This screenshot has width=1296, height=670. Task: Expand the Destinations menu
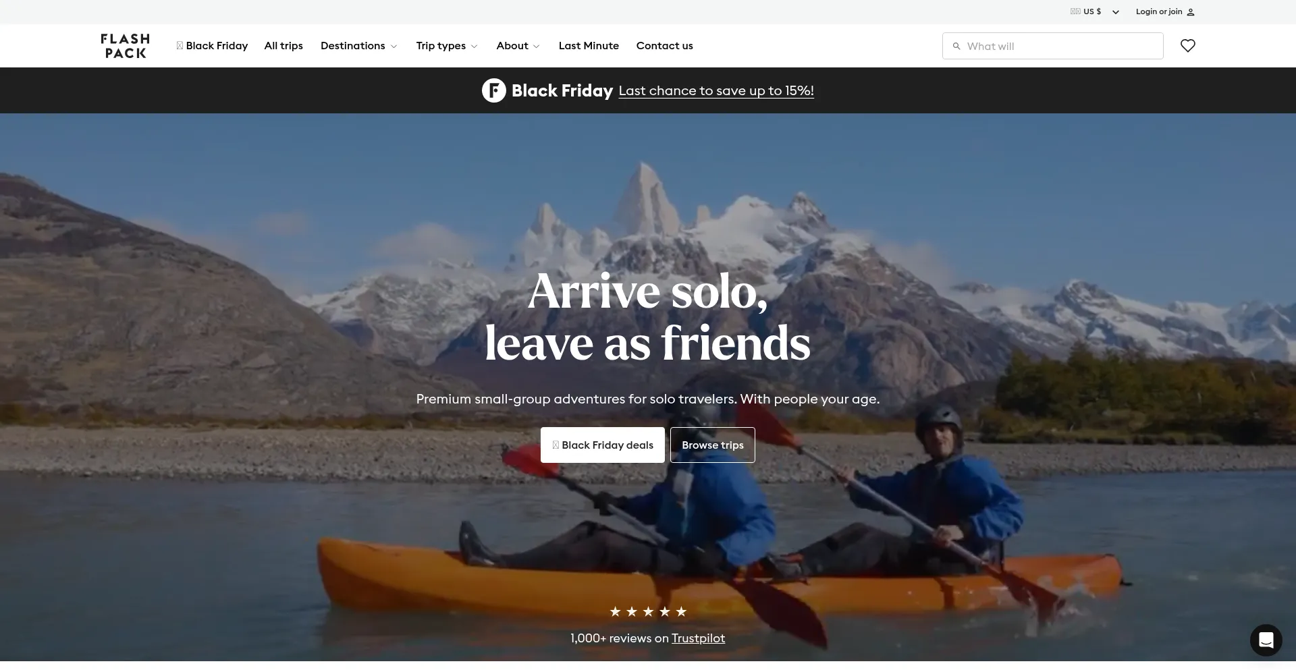(358, 46)
